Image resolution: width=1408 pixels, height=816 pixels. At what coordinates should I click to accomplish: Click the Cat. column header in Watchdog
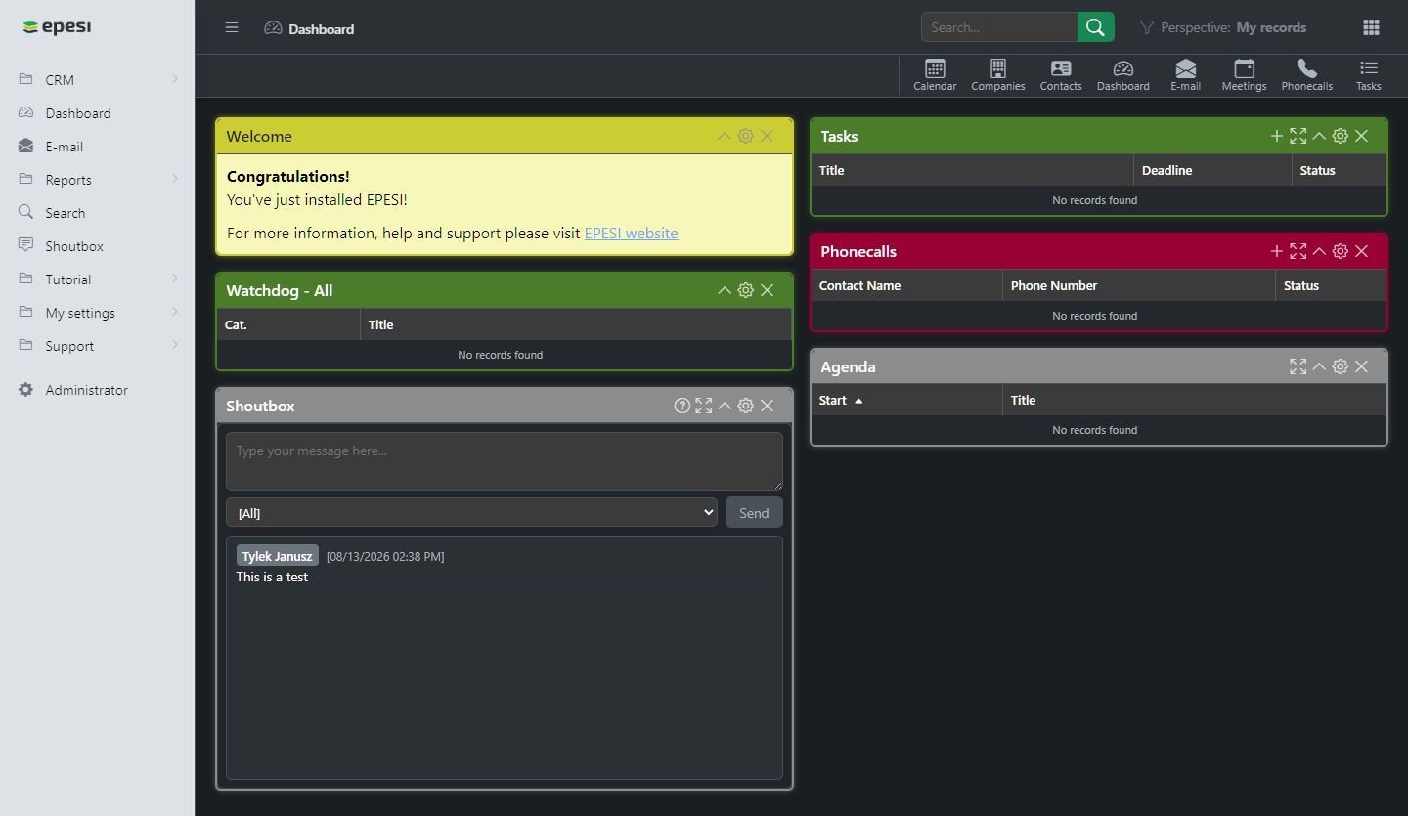(x=288, y=324)
